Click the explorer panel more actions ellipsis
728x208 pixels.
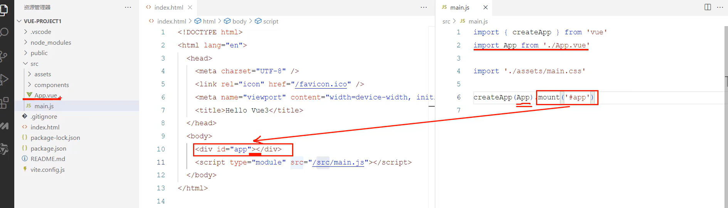[128, 7]
